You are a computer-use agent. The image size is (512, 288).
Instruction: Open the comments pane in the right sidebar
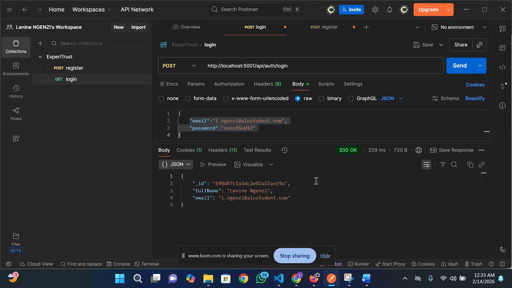click(502, 48)
